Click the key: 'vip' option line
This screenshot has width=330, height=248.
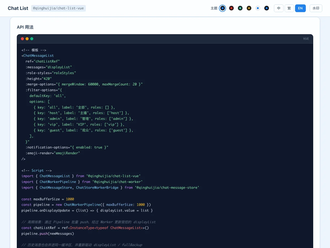pos(79,124)
